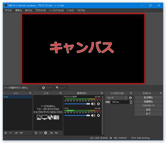The image size is (166, 143).
Task: Pop out the 音声ミキサー dock panel
Action: [x=102, y=93]
